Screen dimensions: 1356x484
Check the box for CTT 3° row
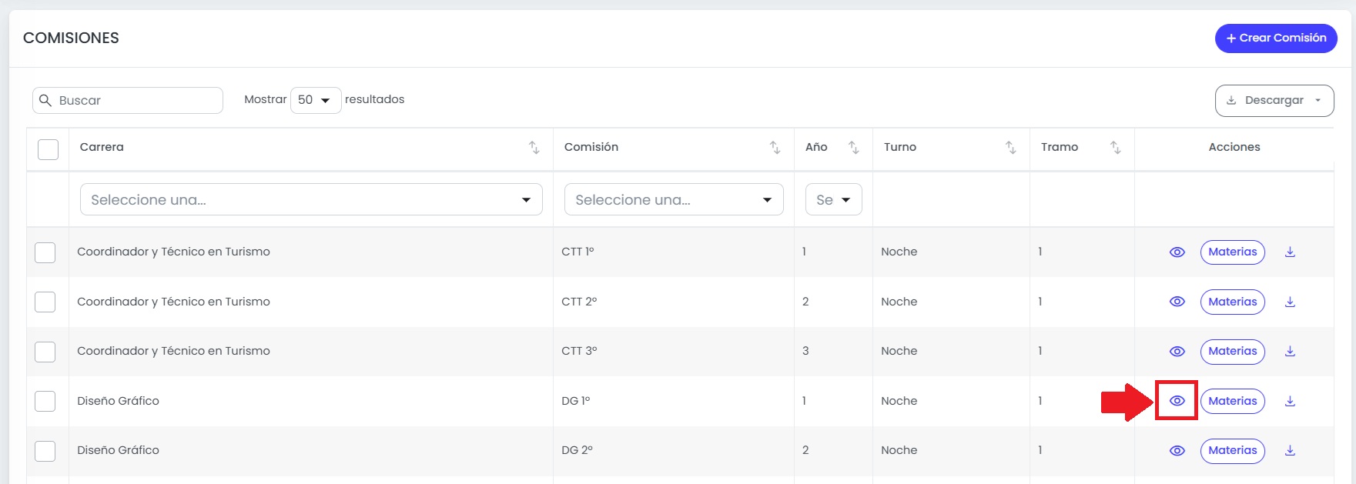tap(45, 352)
